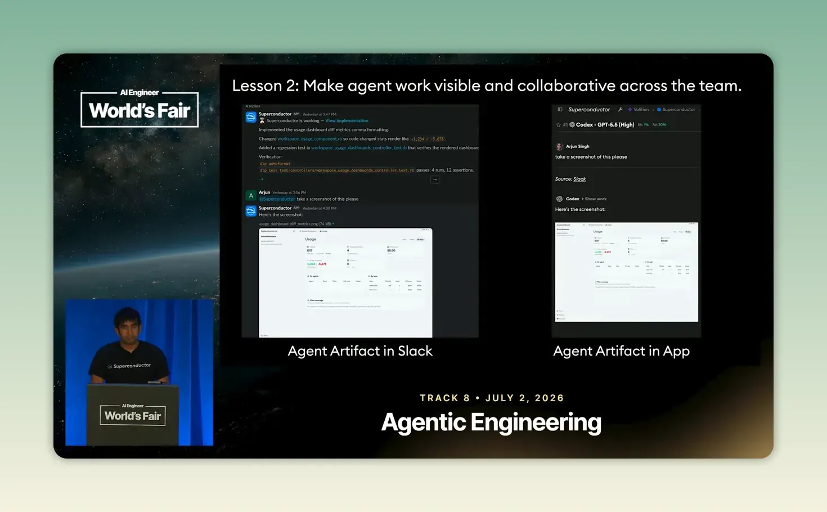Click the 4 replies label in Slack thread
This screenshot has width=827, height=512.
[x=253, y=106]
